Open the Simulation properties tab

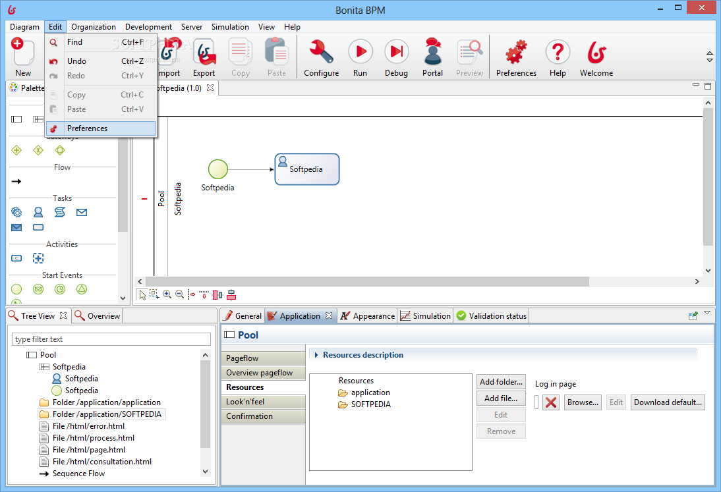coord(425,315)
